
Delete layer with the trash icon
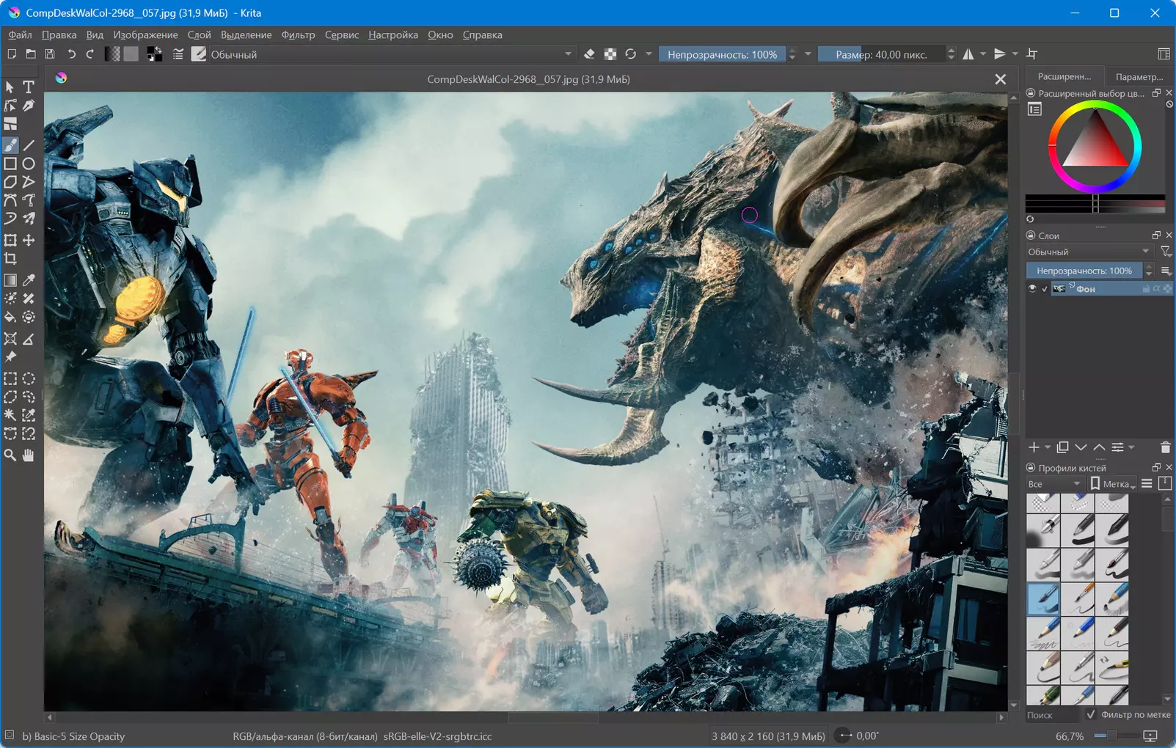point(1165,447)
